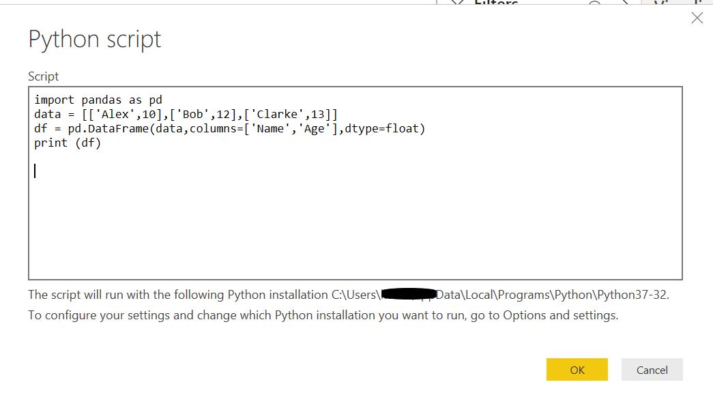Click the Python installation path text
Viewport: 713px width, 408px height.
pyautogui.click(x=499, y=295)
